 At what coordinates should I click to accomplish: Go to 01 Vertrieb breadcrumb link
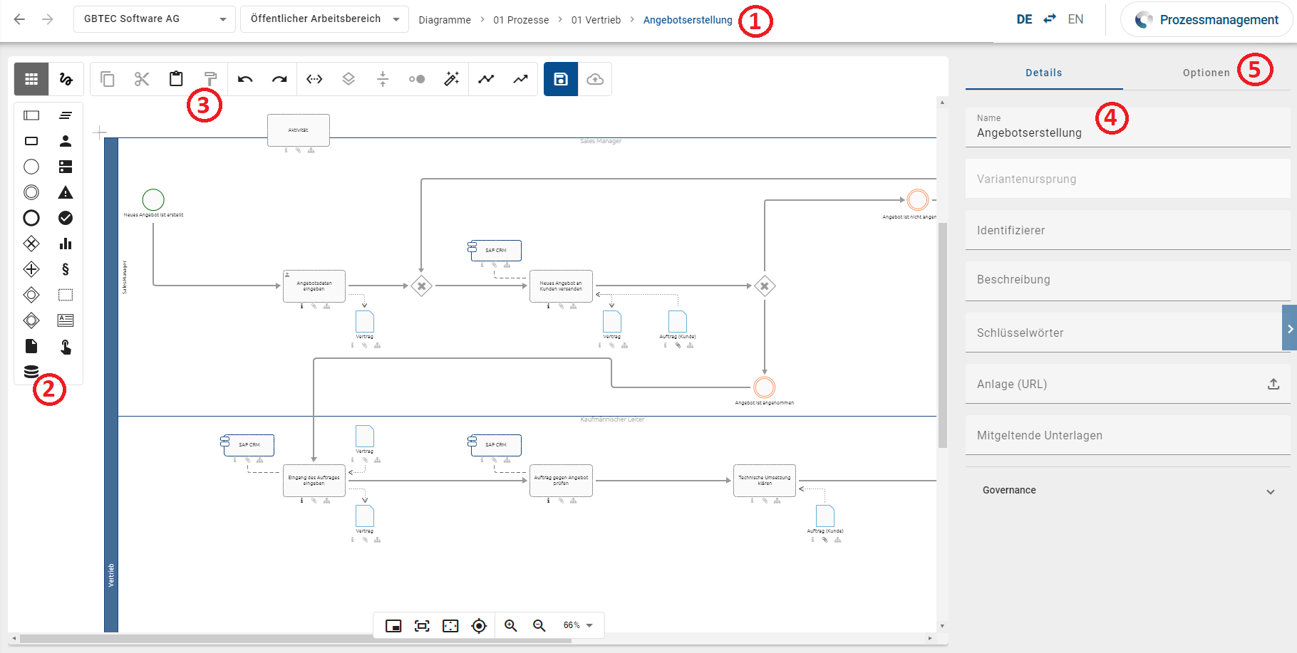596,20
